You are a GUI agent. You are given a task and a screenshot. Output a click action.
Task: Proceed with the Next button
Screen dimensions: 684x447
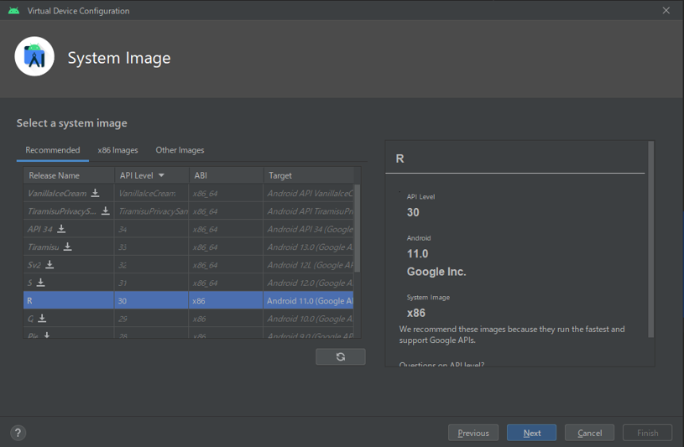click(x=532, y=433)
